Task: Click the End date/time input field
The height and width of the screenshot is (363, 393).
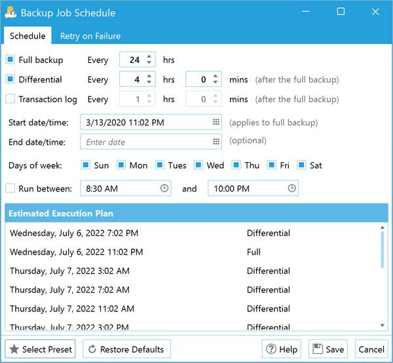Action: pos(145,142)
